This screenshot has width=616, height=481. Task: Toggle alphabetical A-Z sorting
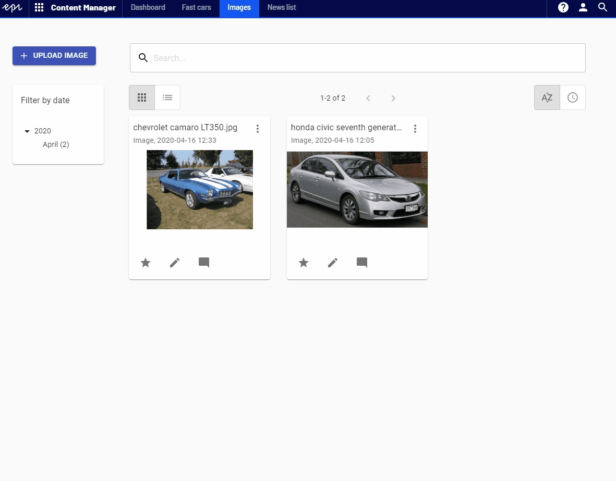[x=547, y=97]
